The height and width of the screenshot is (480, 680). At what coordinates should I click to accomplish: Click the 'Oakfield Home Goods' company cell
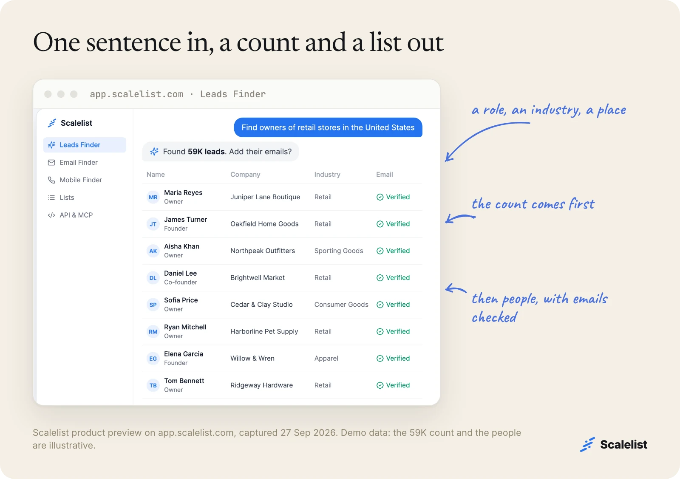tap(264, 224)
